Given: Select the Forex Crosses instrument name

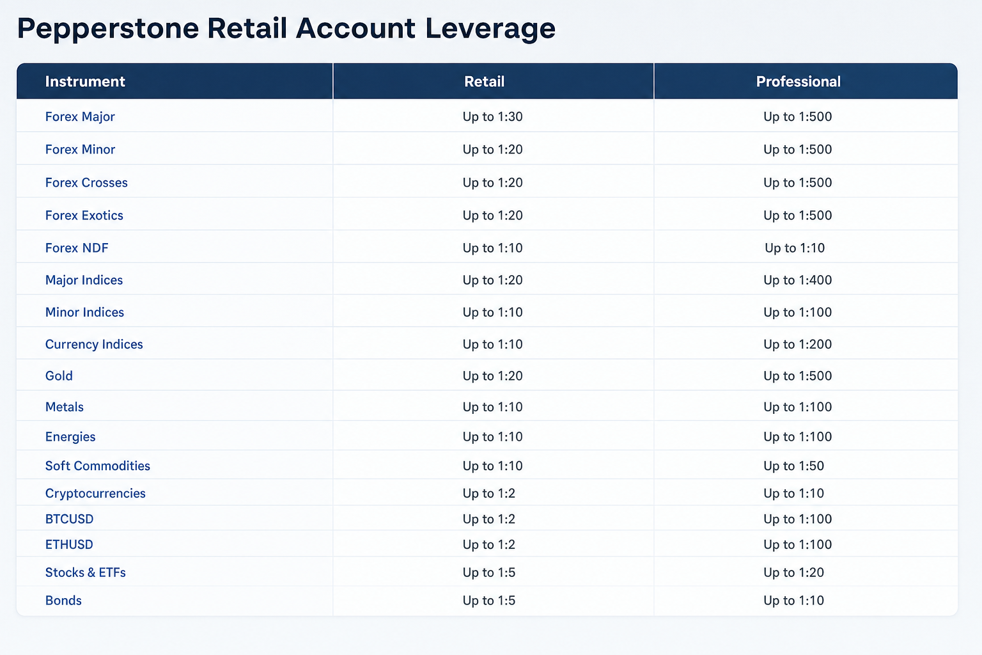Looking at the screenshot, I should [86, 182].
